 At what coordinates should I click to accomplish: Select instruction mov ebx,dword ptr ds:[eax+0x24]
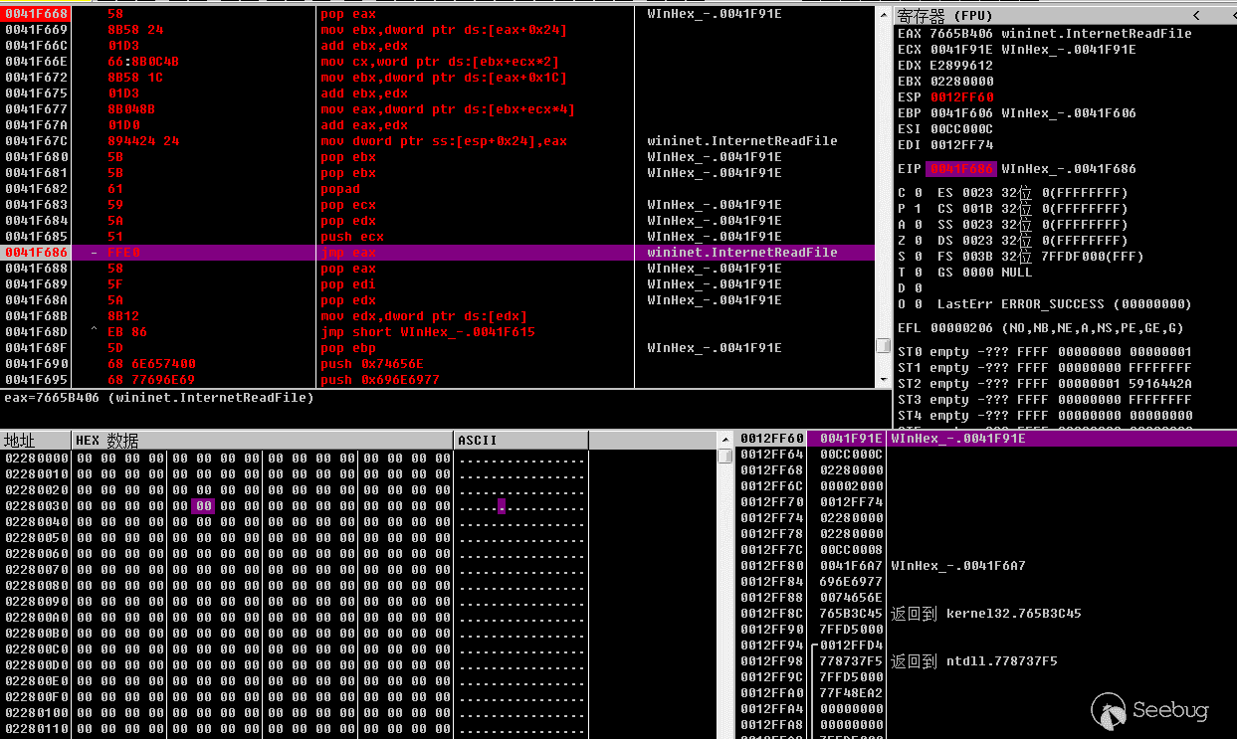point(444,30)
